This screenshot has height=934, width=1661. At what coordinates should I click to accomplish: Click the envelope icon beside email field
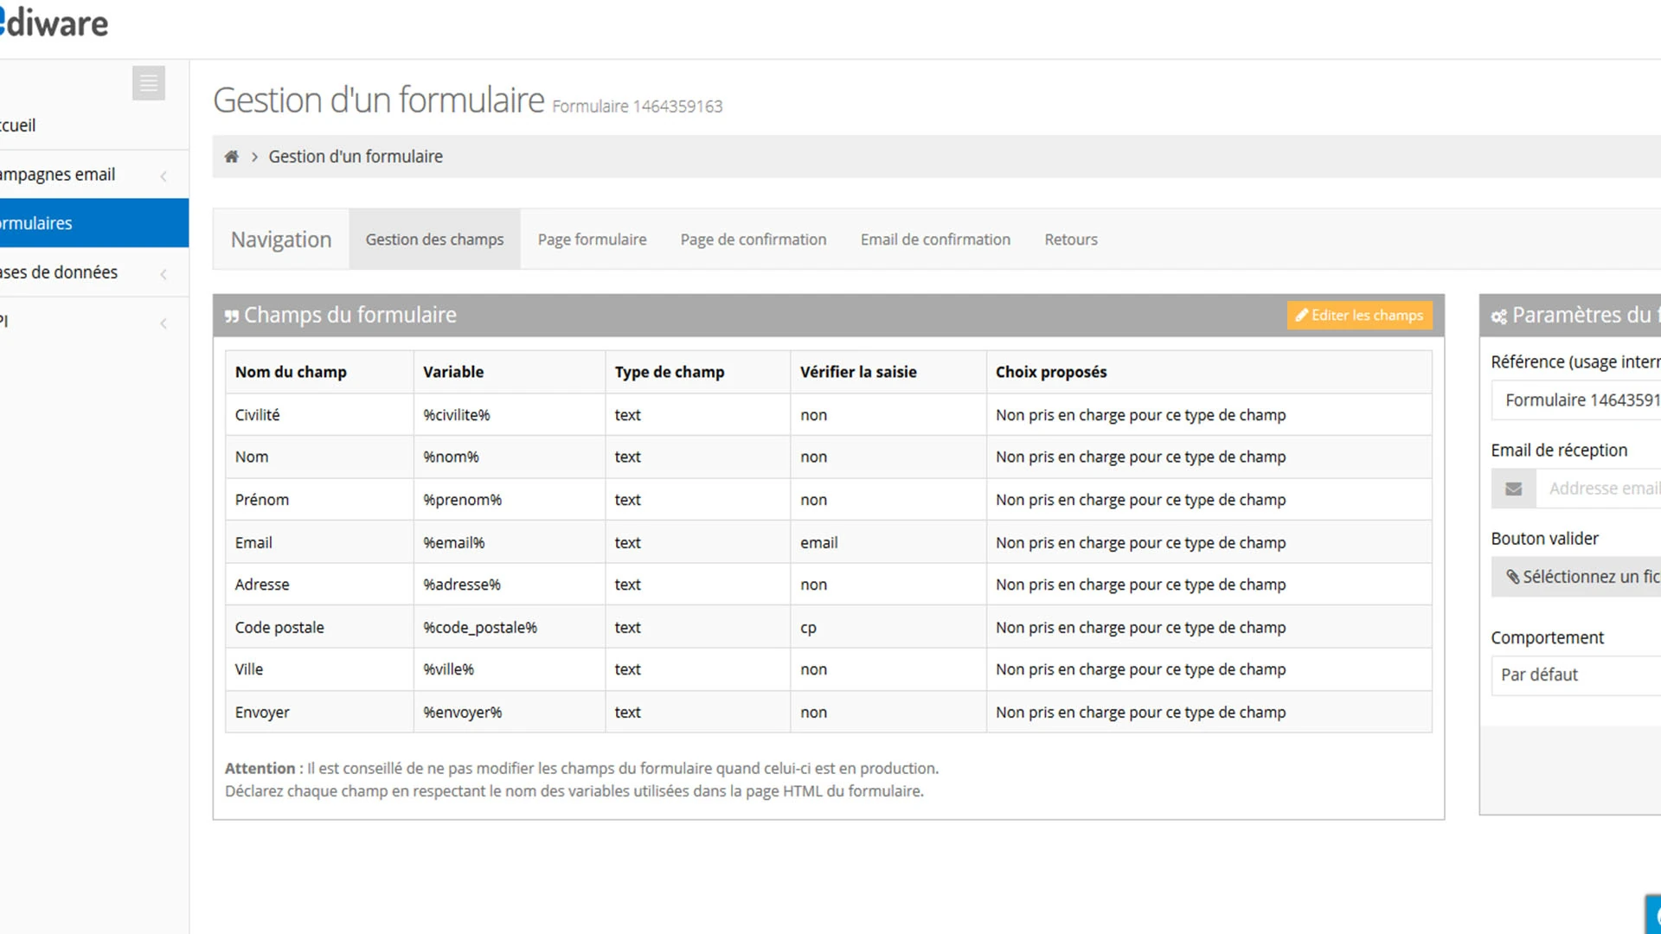pyautogui.click(x=1513, y=489)
